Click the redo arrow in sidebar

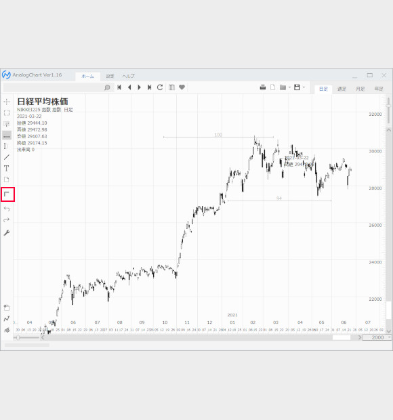(x=6, y=220)
